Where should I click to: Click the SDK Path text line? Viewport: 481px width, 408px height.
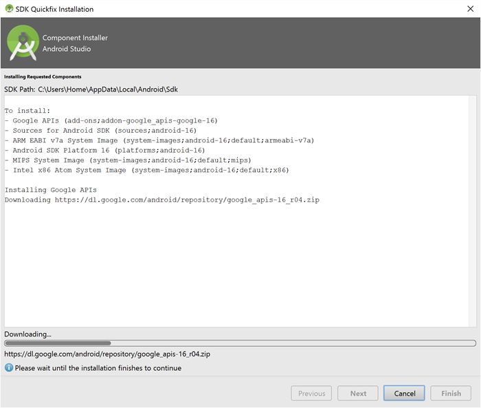click(x=91, y=89)
